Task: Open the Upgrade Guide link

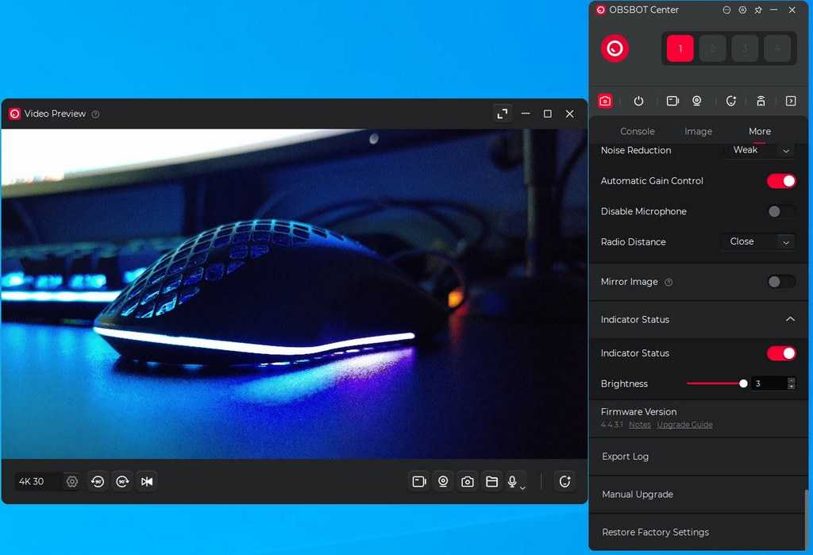Action: tap(684, 425)
